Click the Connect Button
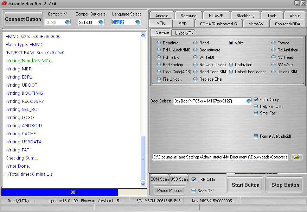Image resolution: width=307 pixels, height=212 pixels. 23,19
